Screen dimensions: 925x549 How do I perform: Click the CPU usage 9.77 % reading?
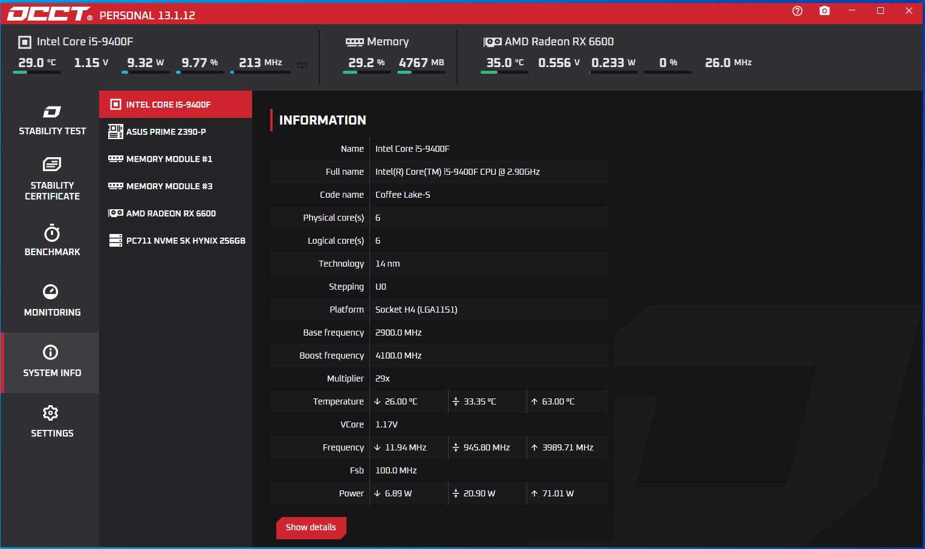click(200, 63)
